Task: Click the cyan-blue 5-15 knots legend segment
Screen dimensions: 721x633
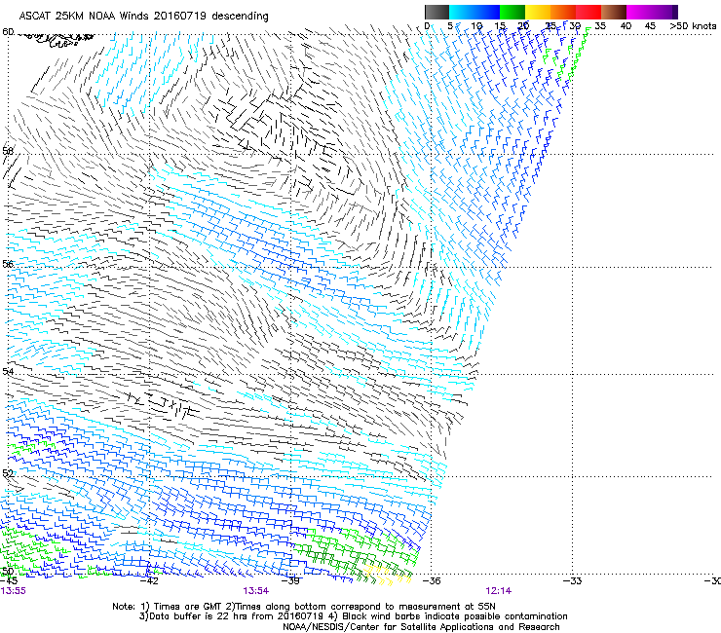Action: click(474, 12)
